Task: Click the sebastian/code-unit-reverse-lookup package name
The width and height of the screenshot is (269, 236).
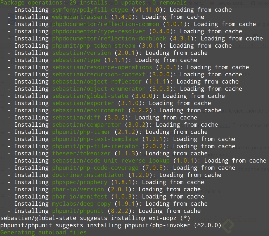Action: click(111, 161)
